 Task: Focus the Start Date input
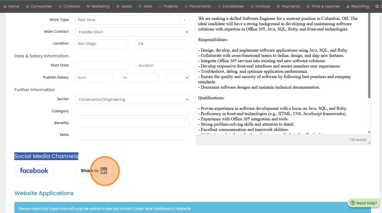(x=102, y=66)
